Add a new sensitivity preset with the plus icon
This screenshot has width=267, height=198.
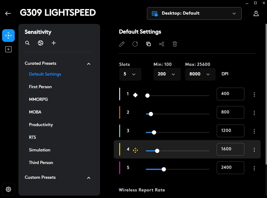point(54,43)
